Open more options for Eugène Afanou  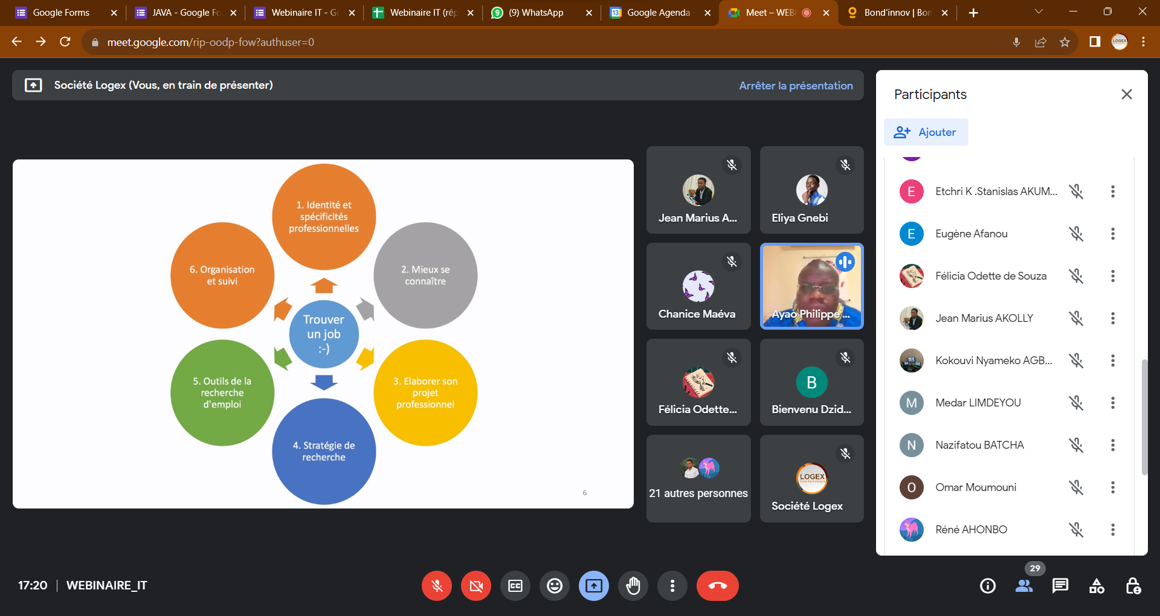[1112, 234]
